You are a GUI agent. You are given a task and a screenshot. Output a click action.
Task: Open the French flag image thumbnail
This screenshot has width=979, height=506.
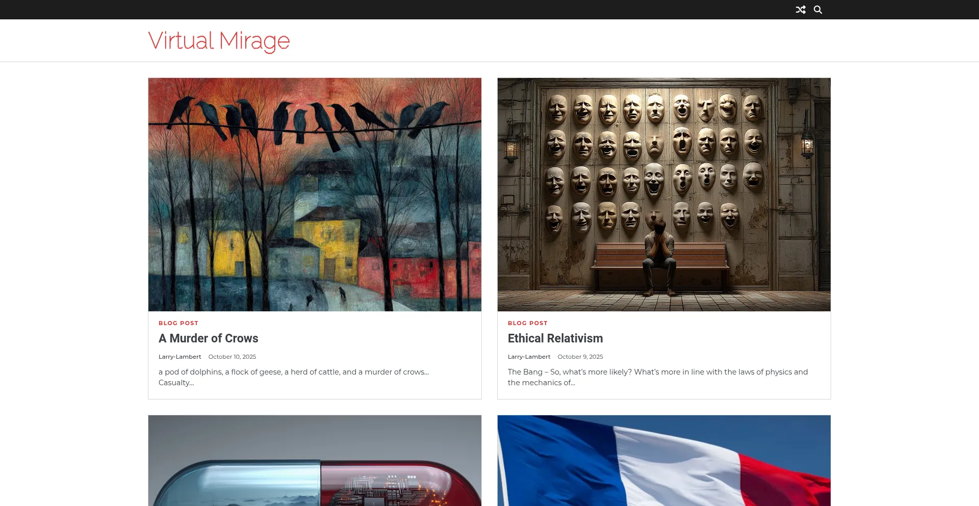click(x=664, y=461)
